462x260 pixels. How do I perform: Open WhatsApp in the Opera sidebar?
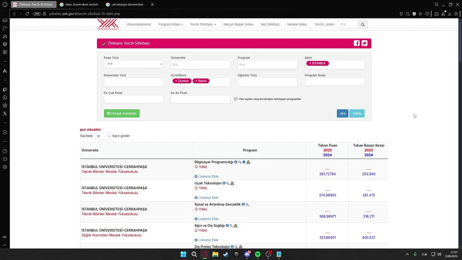(x=5, y=97)
